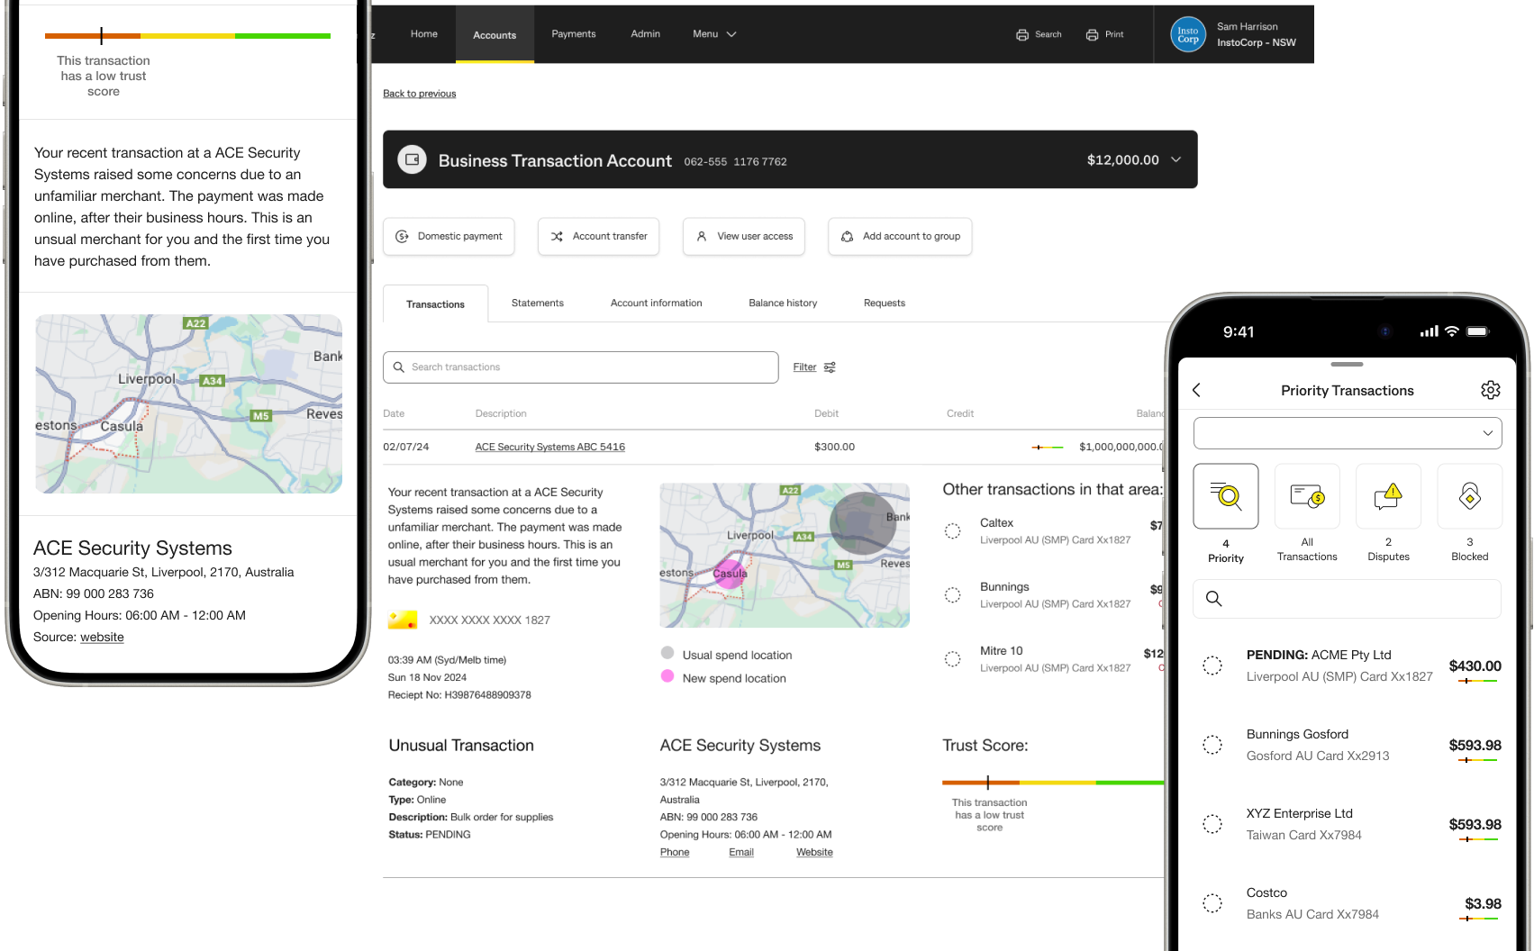
Task: Click the $3.98 amount for Costco
Action: (1484, 904)
